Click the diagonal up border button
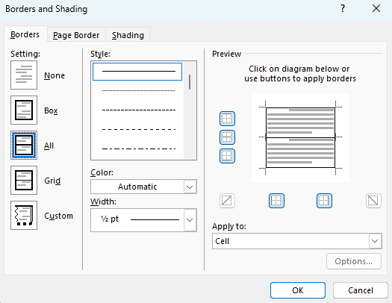 (x=227, y=201)
